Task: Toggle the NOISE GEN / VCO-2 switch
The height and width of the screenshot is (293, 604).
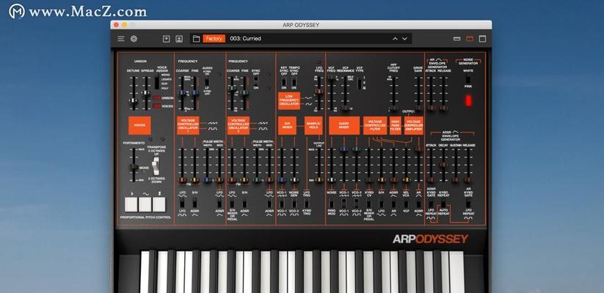Action: click(294, 204)
